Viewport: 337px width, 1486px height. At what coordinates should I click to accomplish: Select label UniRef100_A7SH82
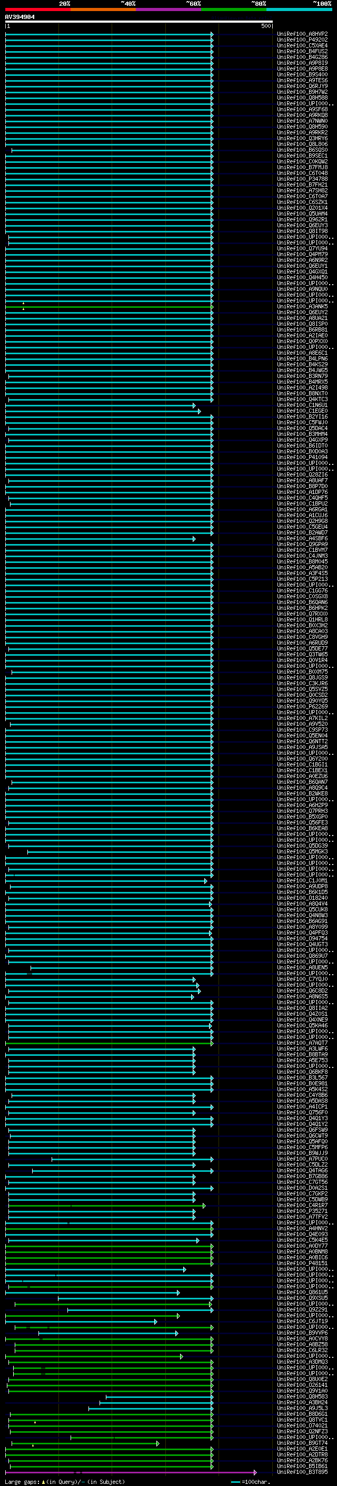(302, 190)
